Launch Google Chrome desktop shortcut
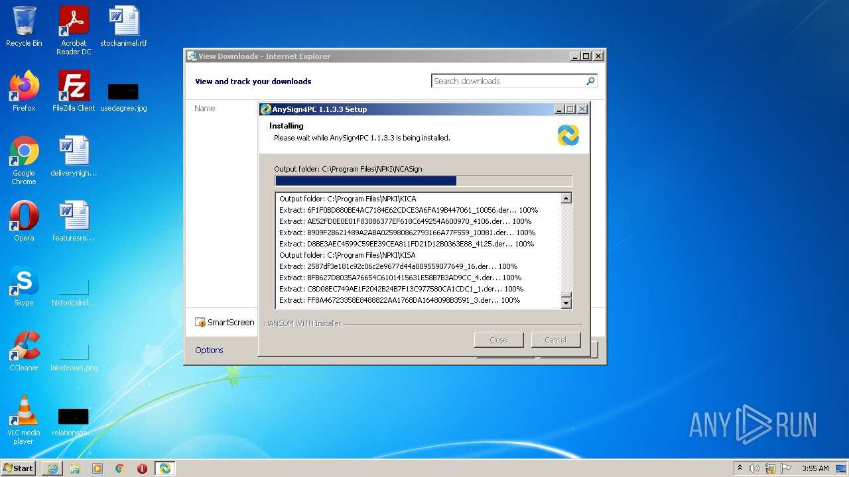Viewport: 849px width, 477px height. (24, 160)
